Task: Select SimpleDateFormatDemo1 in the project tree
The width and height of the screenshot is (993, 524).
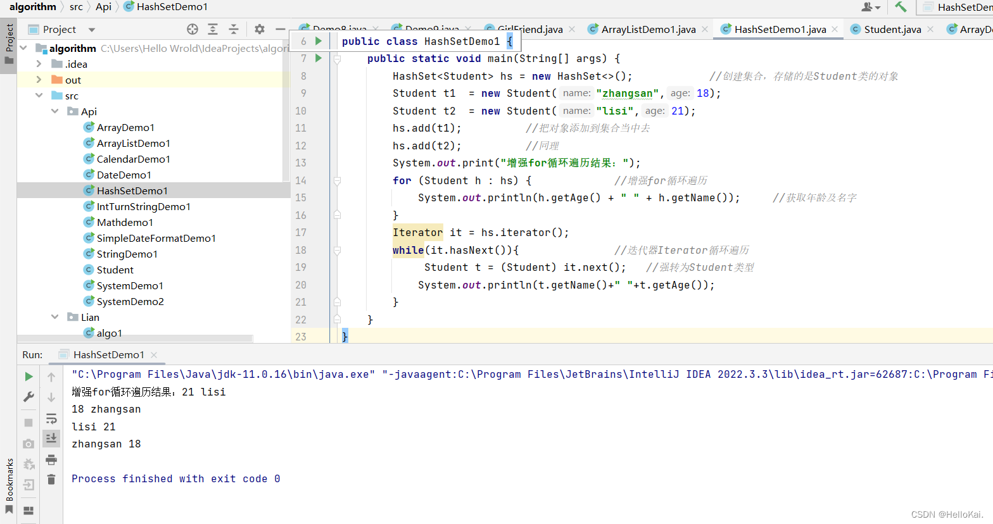Action: pos(156,238)
